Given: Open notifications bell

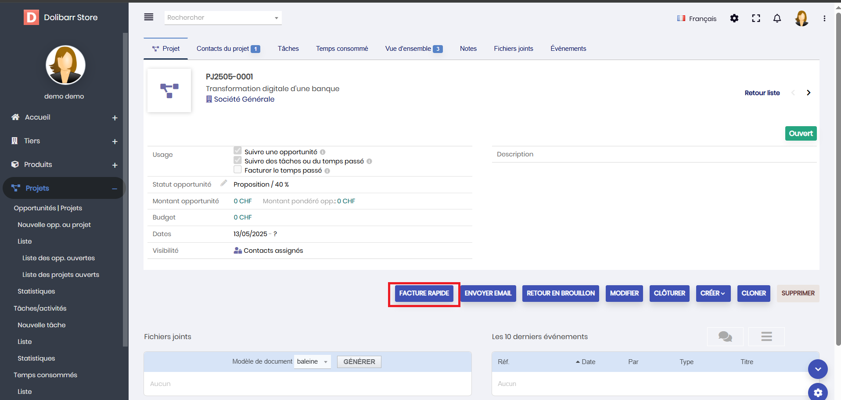Looking at the screenshot, I should point(777,18).
